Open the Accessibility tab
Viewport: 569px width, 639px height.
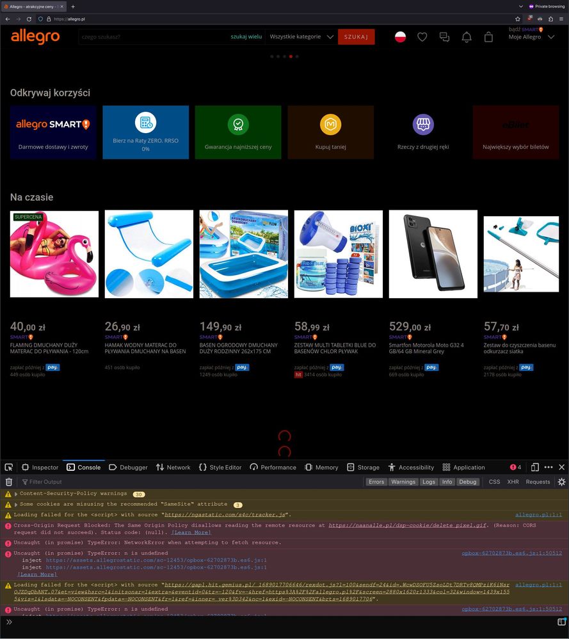(x=411, y=468)
